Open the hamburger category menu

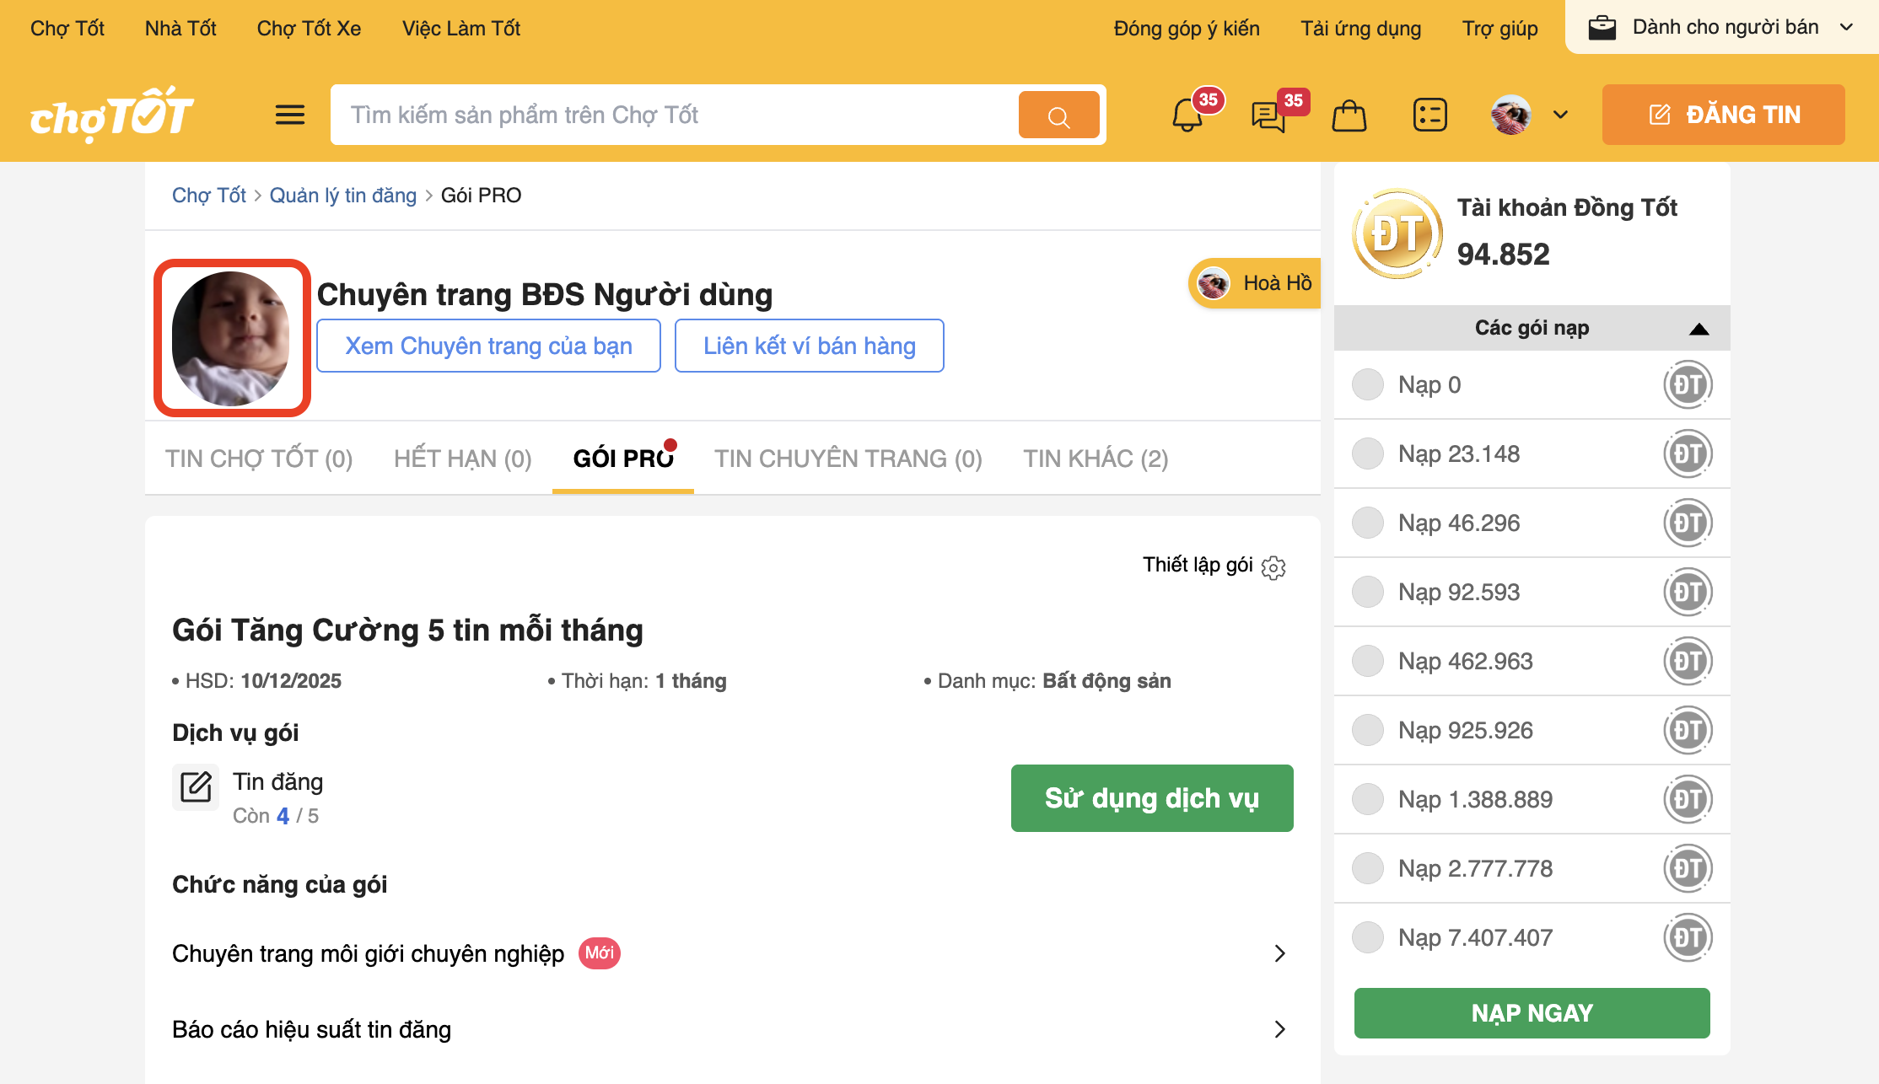click(290, 115)
